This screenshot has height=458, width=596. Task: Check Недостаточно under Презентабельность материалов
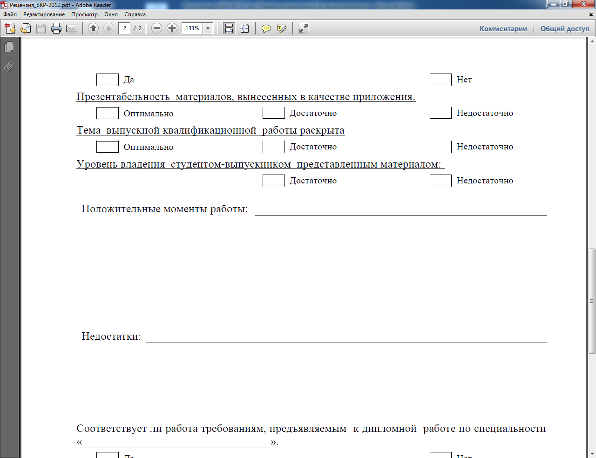pyautogui.click(x=440, y=113)
